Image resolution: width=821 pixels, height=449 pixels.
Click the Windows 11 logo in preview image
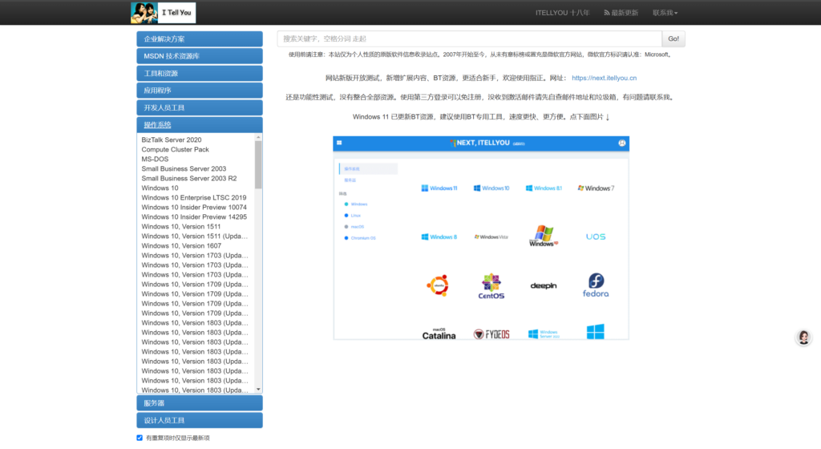pyautogui.click(x=439, y=188)
